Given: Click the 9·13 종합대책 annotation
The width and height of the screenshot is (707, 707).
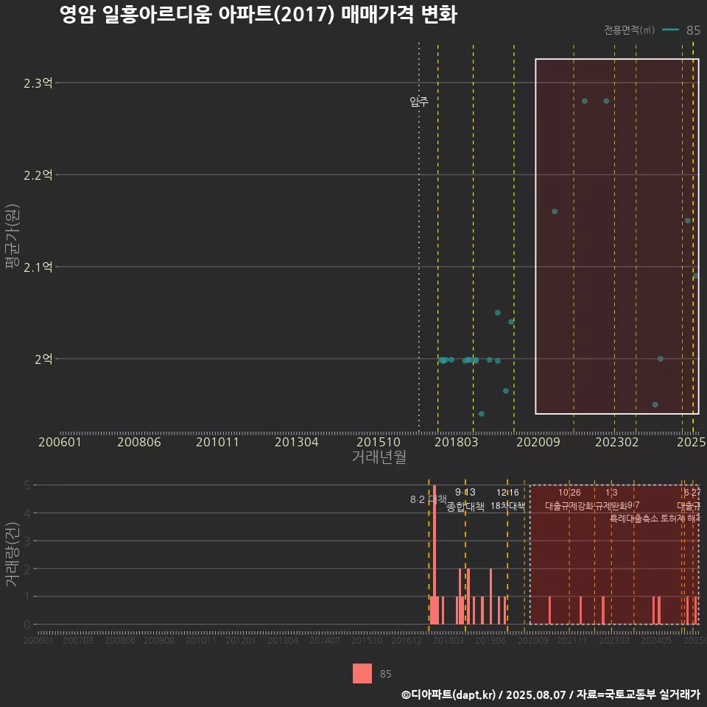Looking at the screenshot, I should pyautogui.click(x=465, y=499).
